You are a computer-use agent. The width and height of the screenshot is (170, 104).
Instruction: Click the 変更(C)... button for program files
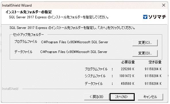coord(145,43)
